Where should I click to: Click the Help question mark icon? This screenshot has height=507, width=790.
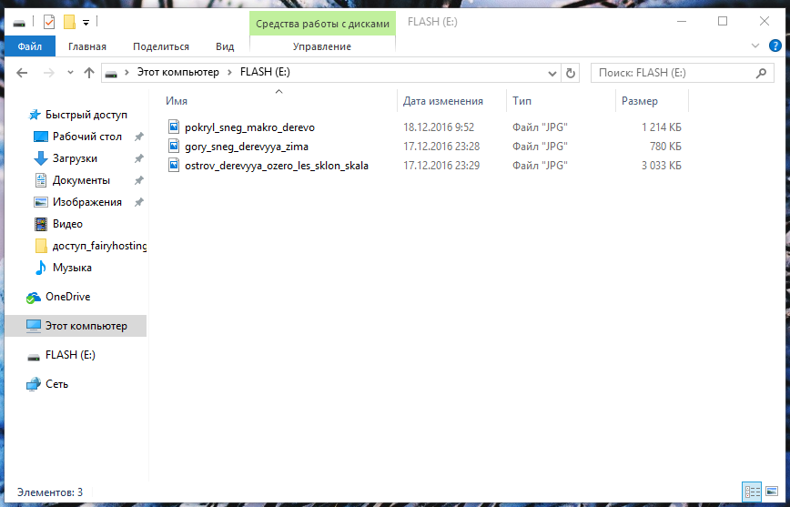[x=775, y=46]
